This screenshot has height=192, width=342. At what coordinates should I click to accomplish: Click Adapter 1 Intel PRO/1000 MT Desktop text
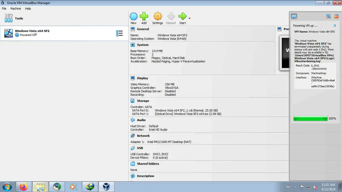point(169,142)
